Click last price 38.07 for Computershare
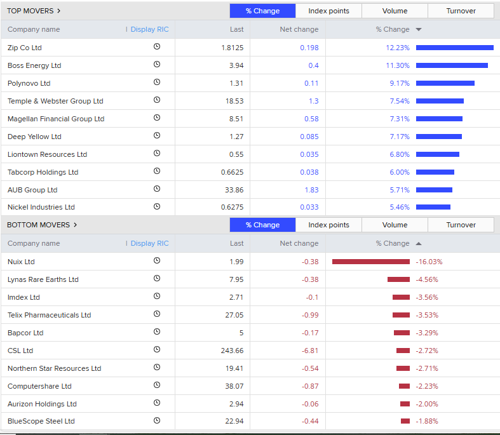500x435 pixels. (x=234, y=386)
